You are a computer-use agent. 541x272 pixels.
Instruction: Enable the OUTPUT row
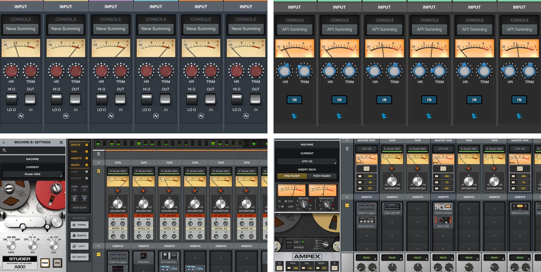79,178
